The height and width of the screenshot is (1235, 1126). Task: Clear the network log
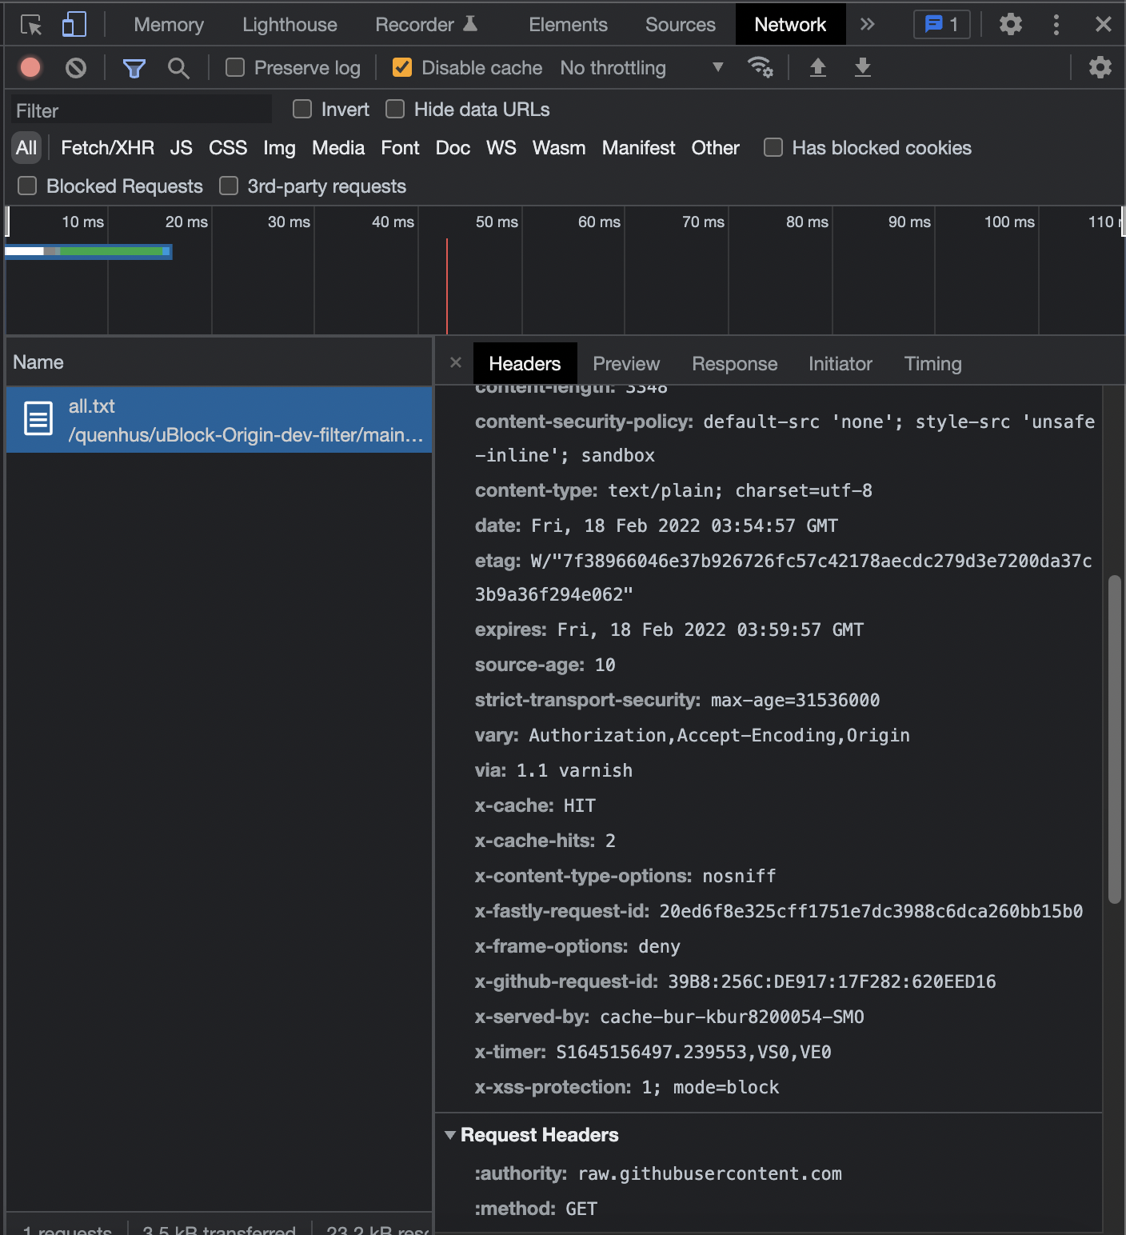click(x=76, y=68)
